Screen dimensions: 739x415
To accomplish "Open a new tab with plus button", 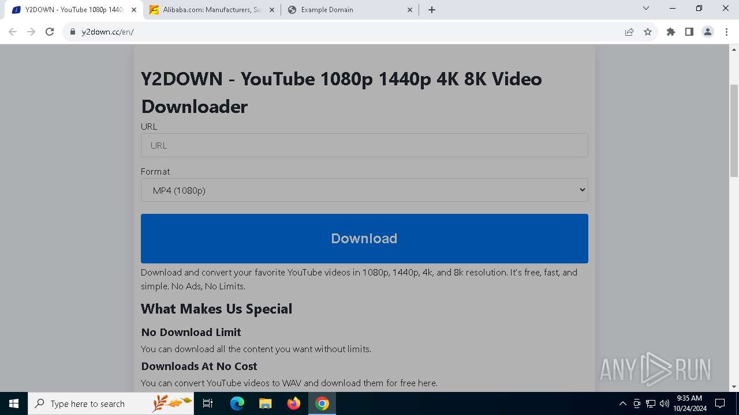I will point(432,10).
